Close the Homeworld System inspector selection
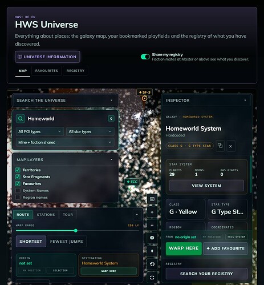The height and width of the screenshot is (285, 264). pyautogui.click(x=230, y=146)
